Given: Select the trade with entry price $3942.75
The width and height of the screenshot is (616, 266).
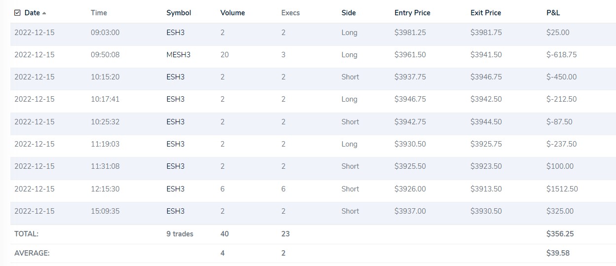Looking at the screenshot, I should click(313, 122).
